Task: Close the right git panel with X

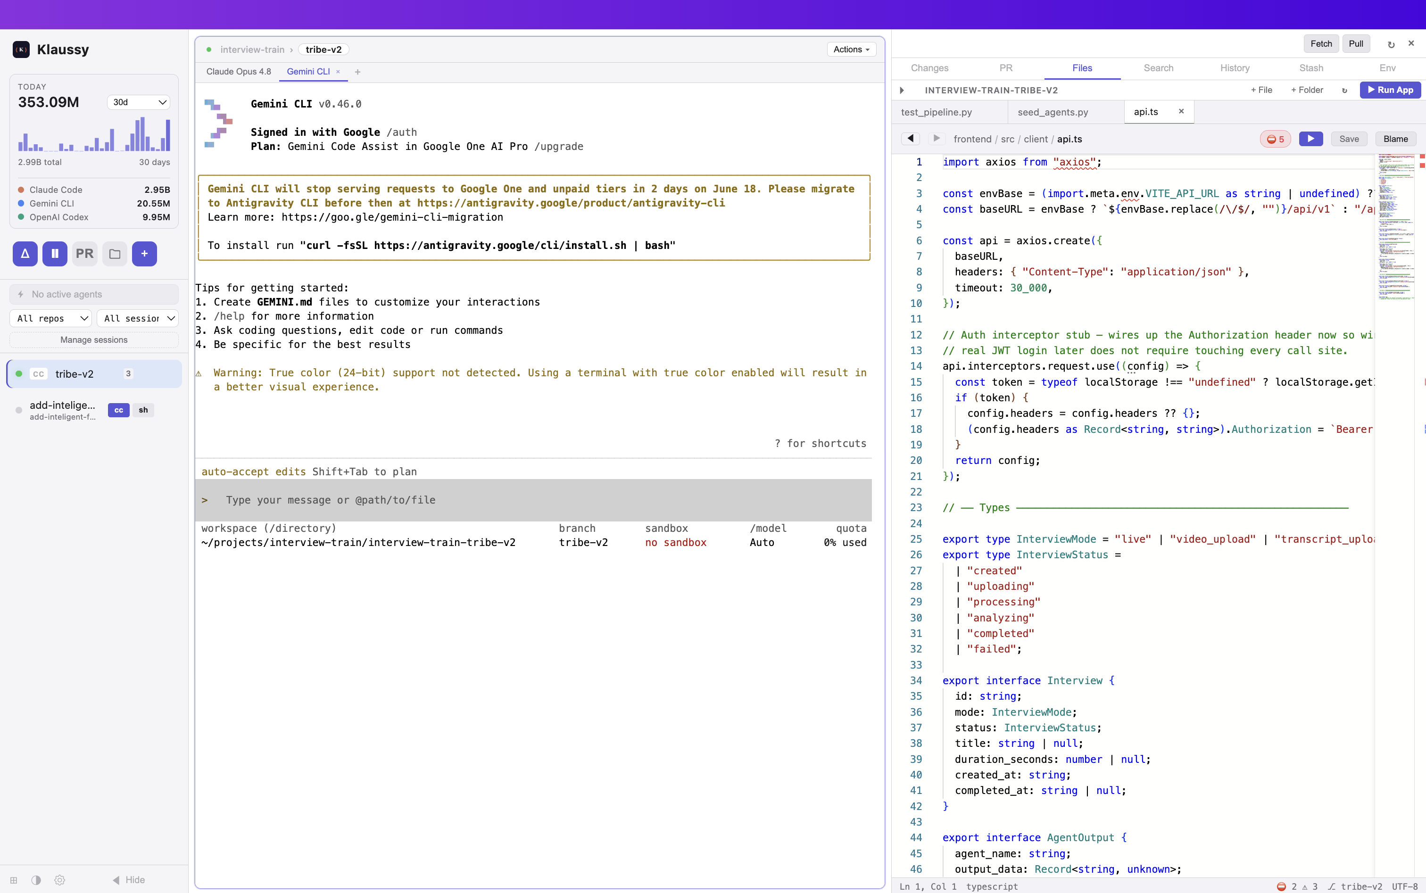Action: point(1411,44)
